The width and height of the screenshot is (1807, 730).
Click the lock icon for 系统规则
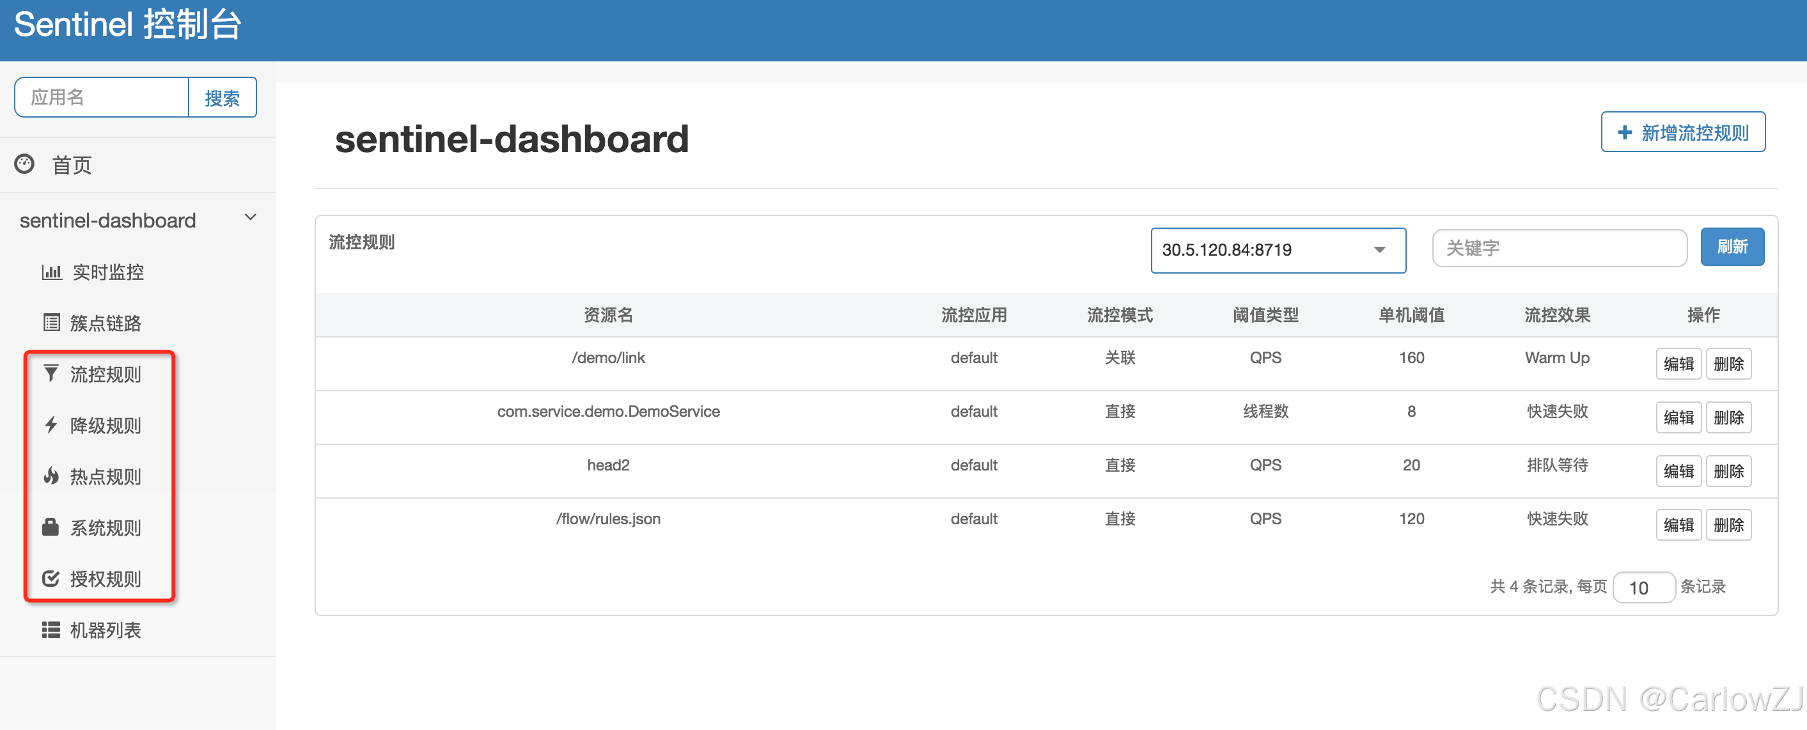(x=51, y=527)
